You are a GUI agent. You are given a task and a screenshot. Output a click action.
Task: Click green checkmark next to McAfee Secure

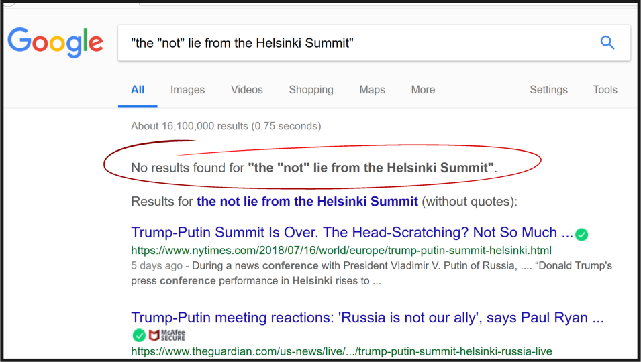139,335
